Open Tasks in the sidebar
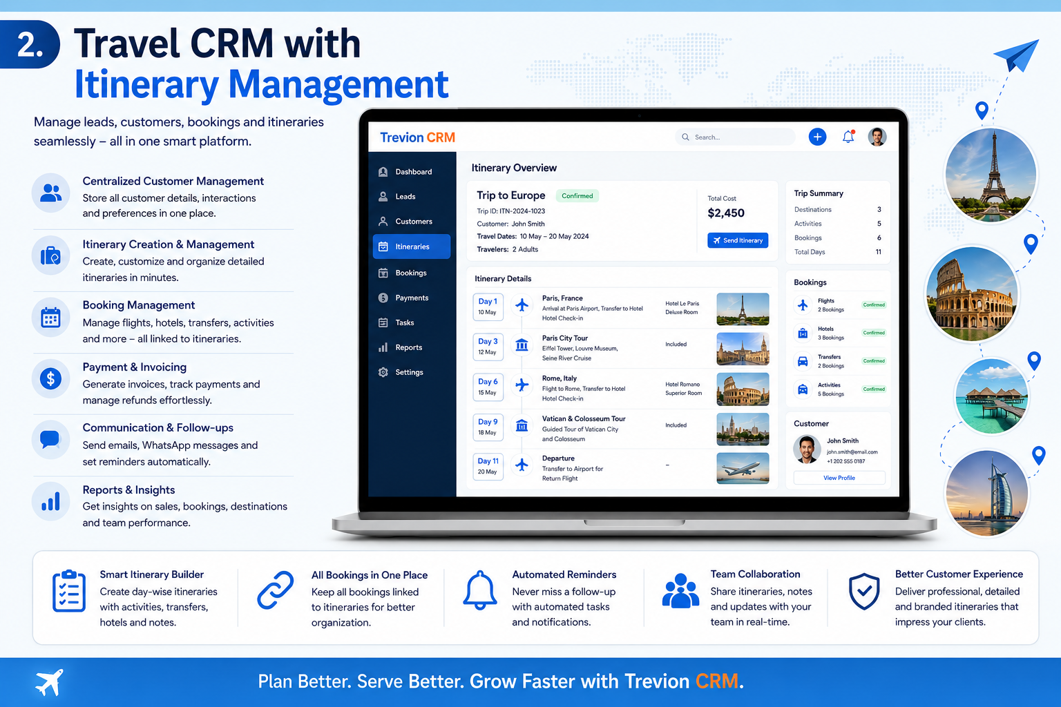 412,322
